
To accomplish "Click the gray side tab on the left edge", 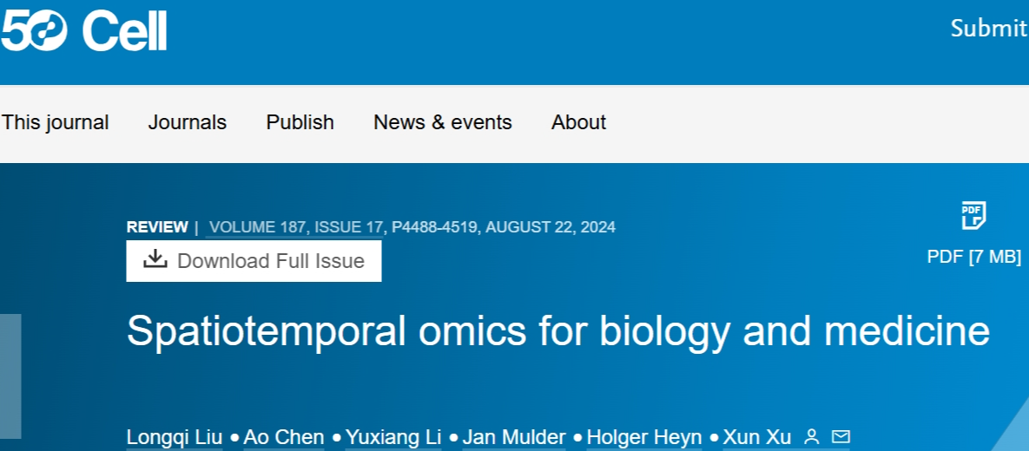I will (x=10, y=376).
